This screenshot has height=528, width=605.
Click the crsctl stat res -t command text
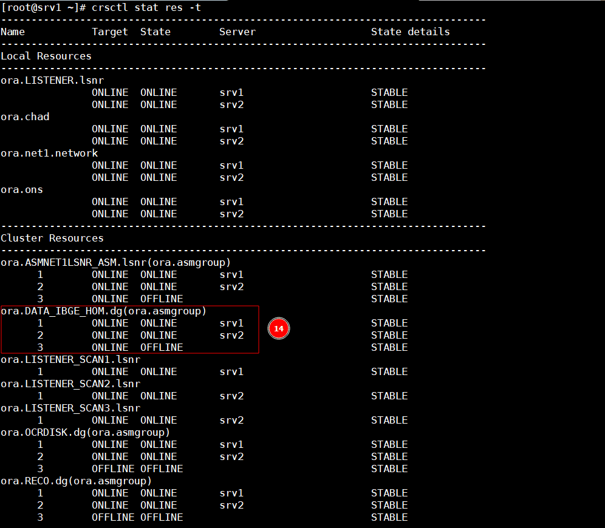pos(146,7)
